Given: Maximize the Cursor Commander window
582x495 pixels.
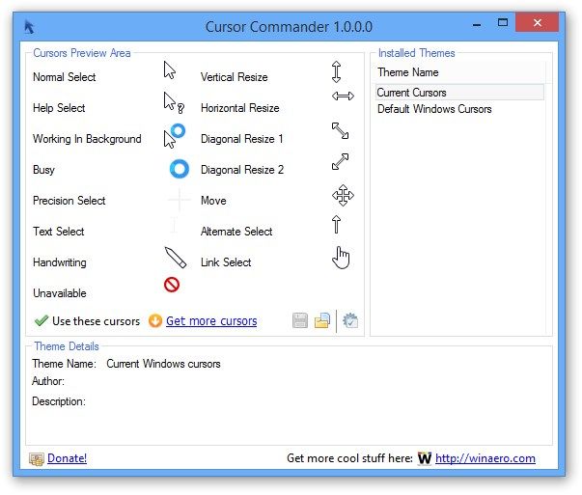Looking at the screenshot, I should coord(503,23).
